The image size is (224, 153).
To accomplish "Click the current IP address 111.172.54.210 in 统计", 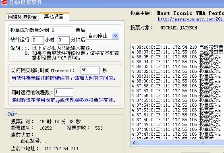I will point(61,149).
